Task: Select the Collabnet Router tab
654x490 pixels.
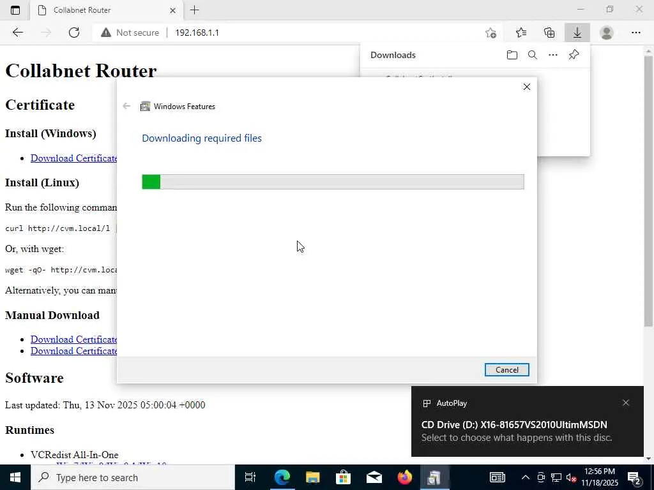Action: click(107, 10)
